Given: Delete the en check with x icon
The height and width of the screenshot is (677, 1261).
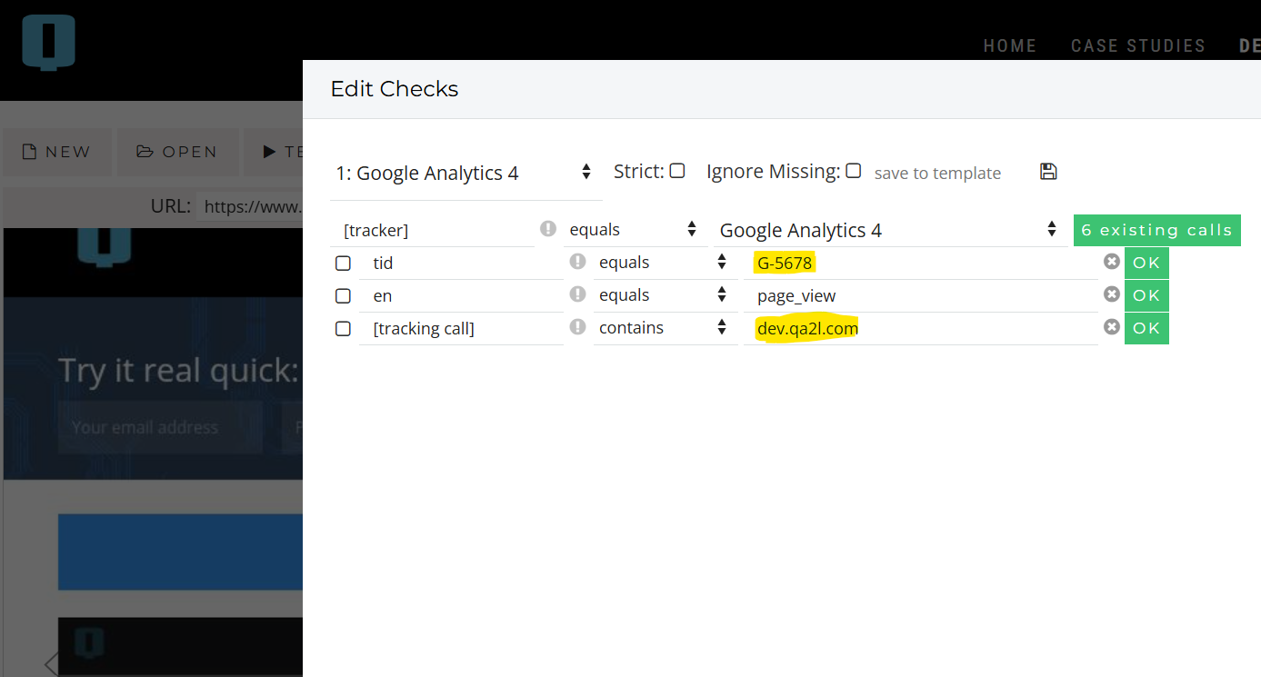Looking at the screenshot, I should point(1111,294).
